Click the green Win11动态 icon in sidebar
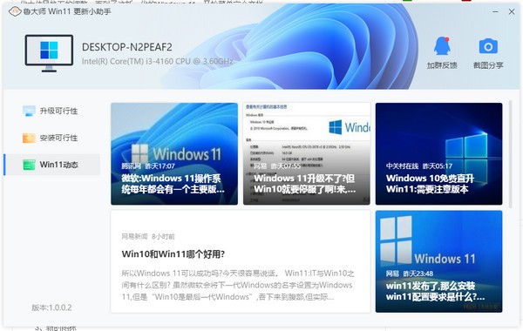The height and width of the screenshot is (331, 523). (x=29, y=165)
